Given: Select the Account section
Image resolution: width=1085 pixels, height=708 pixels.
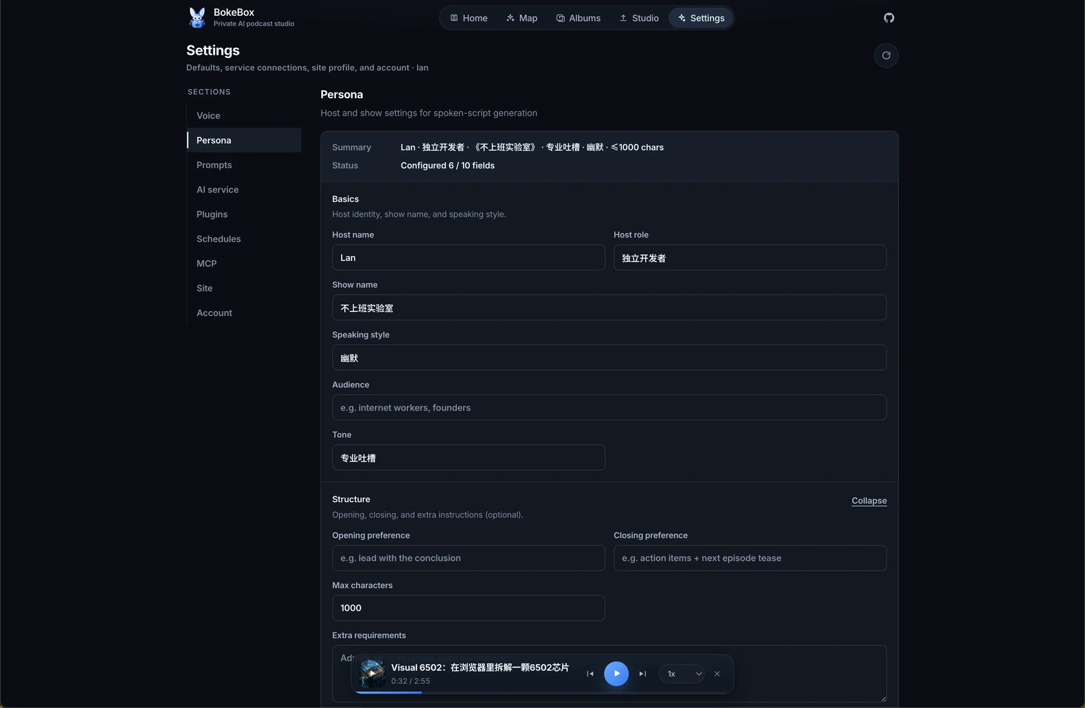Looking at the screenshot, I should click(244, 313).
